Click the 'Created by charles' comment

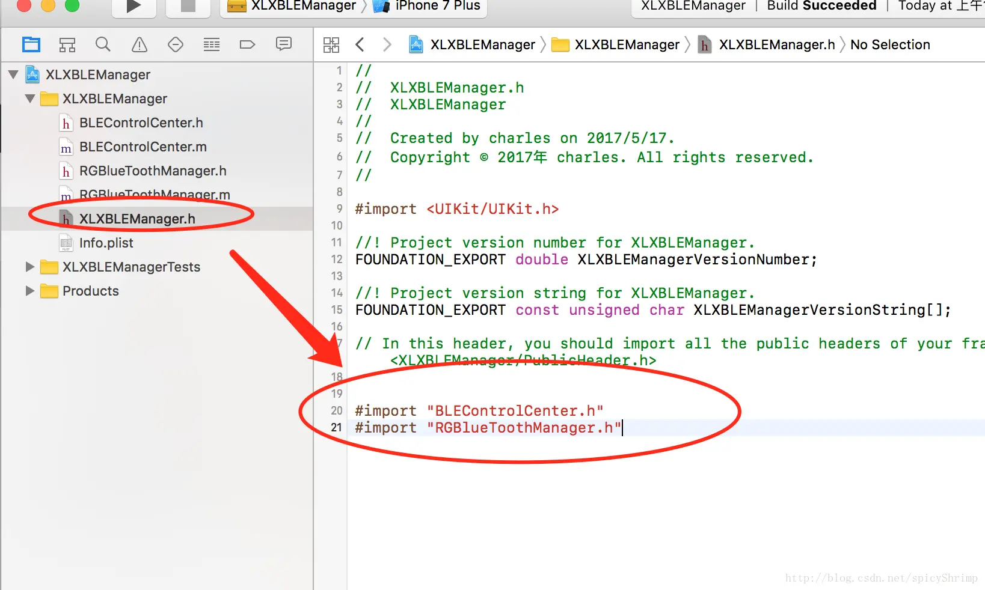[x=515, y=138]
